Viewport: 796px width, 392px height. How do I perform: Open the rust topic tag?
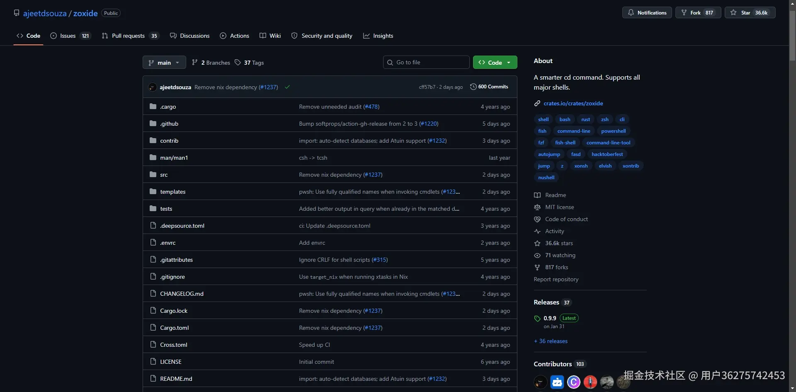(x=585, y=119)
